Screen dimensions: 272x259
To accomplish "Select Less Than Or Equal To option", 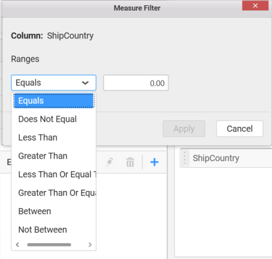I will pyautogui.click(x=53, y=174).
